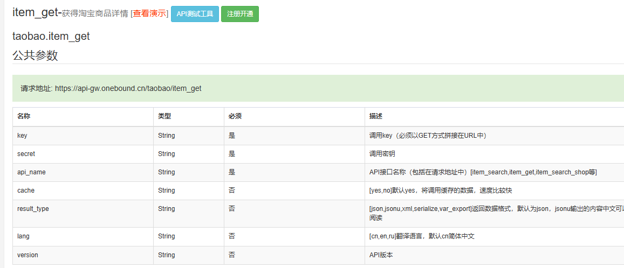Click the [yes,no]默认yes description text

click(441, 190)
